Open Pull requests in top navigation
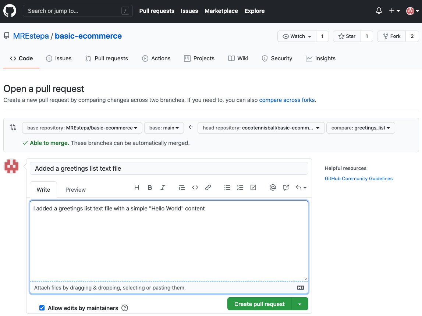This screenshot has width=422, height=316. tap(157, 11)
